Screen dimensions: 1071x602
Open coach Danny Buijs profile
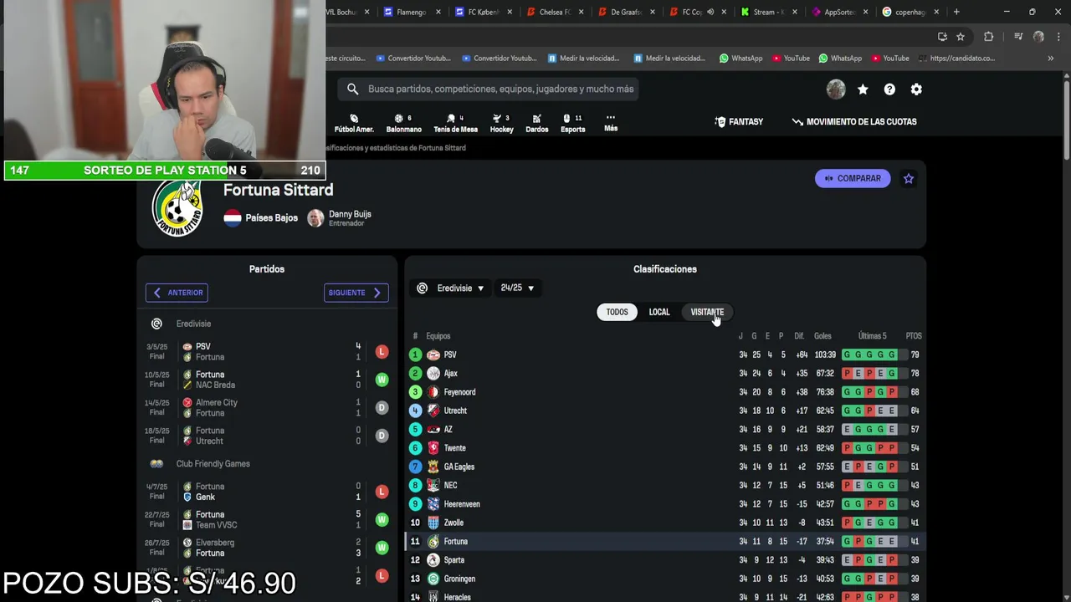coord(340,218)
